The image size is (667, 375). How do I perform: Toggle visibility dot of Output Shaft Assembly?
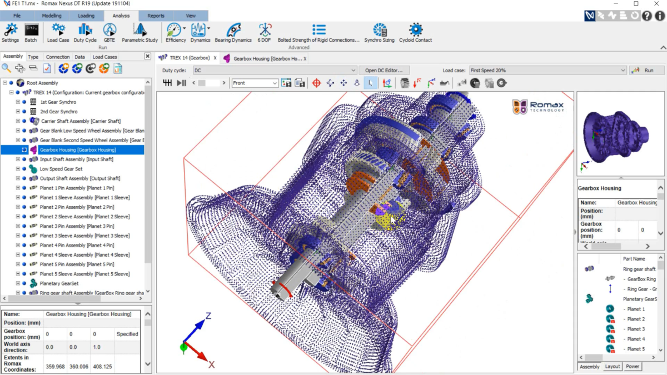click(x=24, y=178)
